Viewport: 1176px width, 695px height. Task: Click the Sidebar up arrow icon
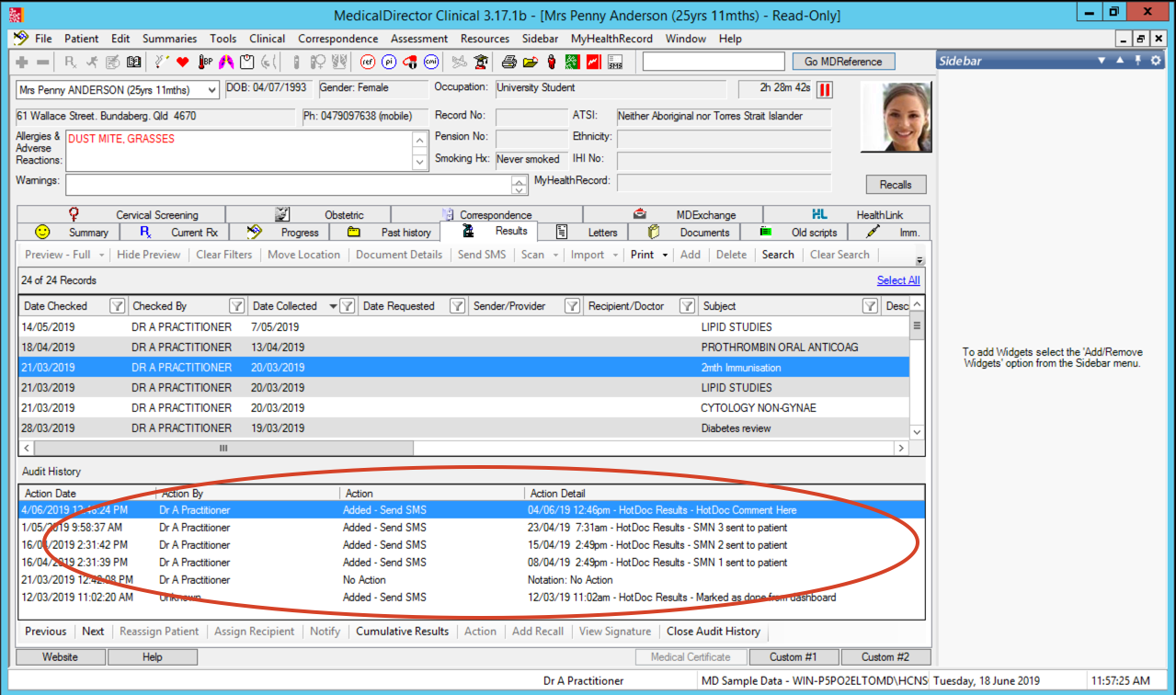click(1120, 61)
